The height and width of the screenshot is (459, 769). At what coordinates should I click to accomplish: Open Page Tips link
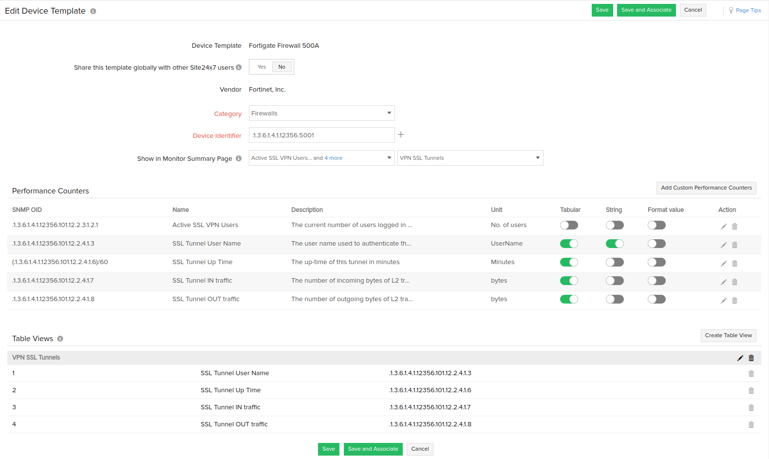coord(748,10)
